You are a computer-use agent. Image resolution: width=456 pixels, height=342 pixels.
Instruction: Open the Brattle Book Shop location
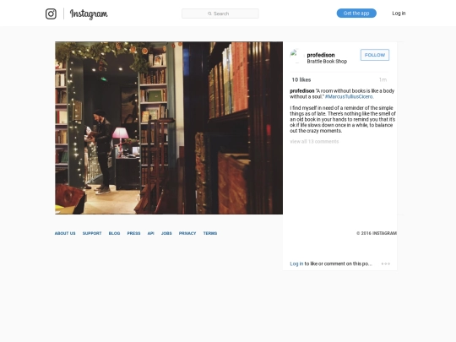[x=327, y=62]
